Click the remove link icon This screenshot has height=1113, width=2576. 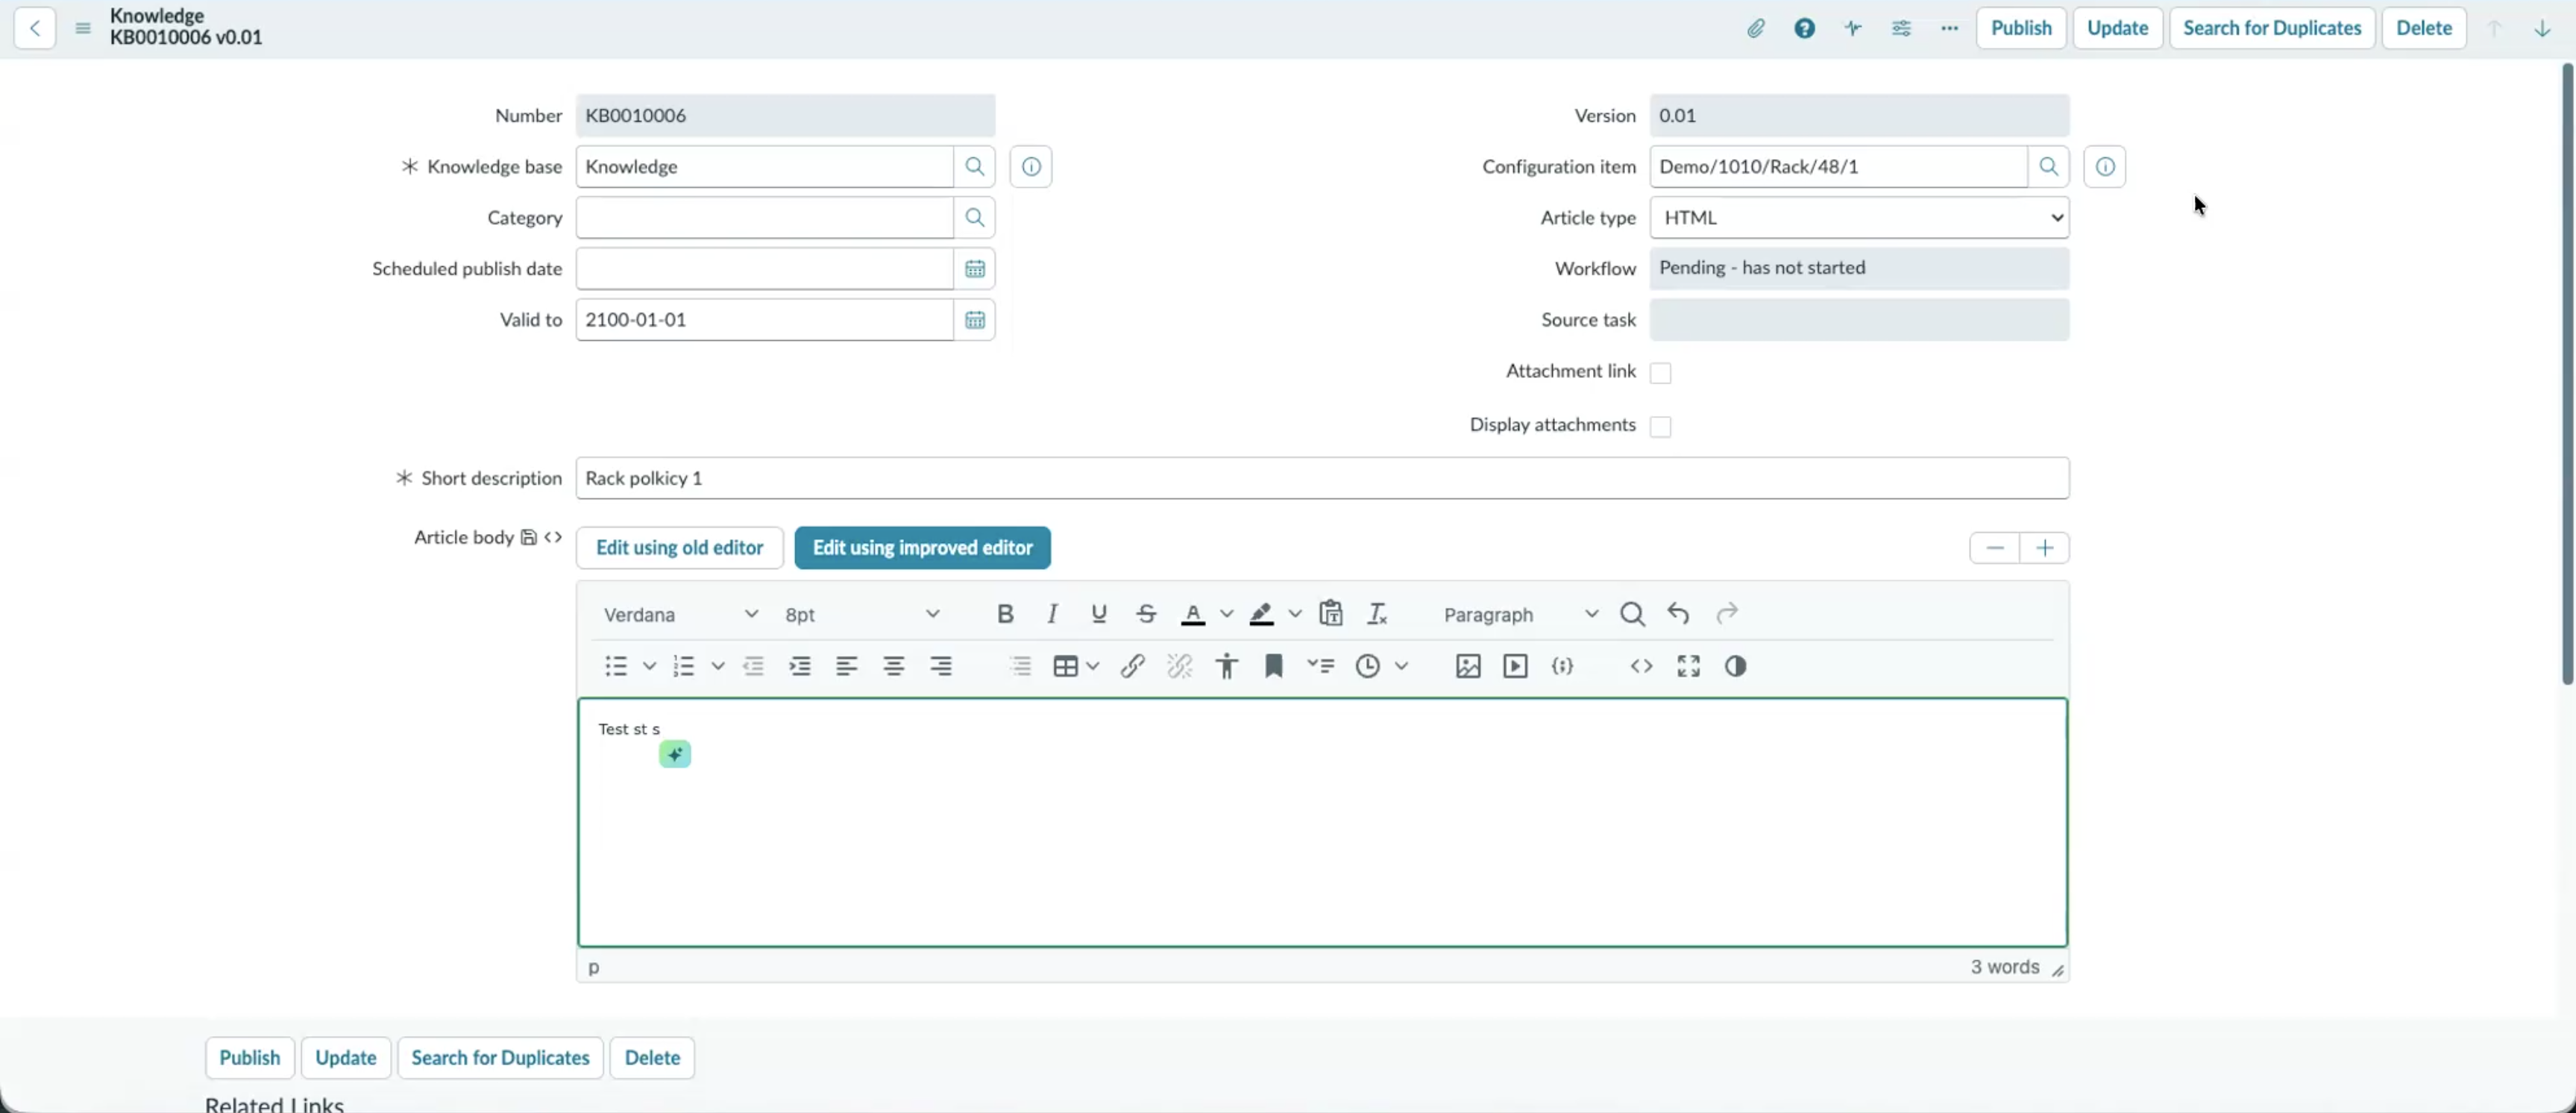(1180, 666)
